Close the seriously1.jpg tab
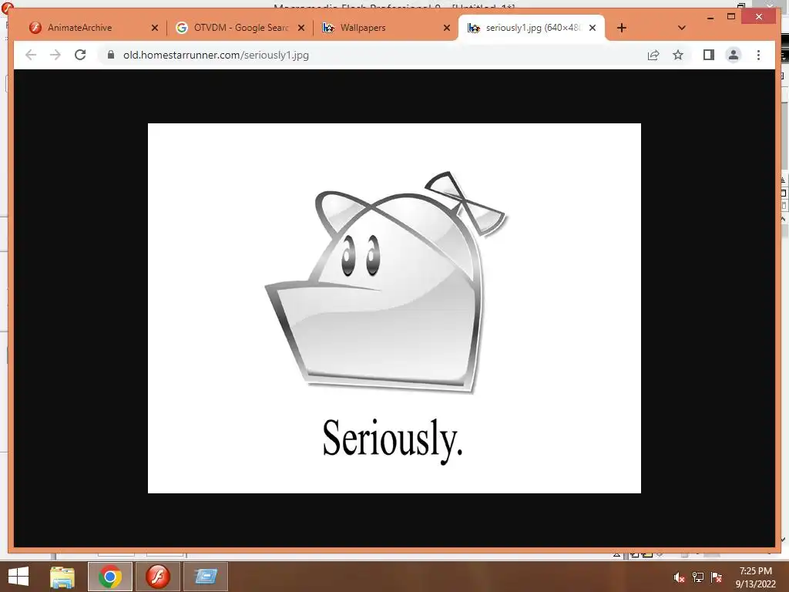 pos(593,28)
